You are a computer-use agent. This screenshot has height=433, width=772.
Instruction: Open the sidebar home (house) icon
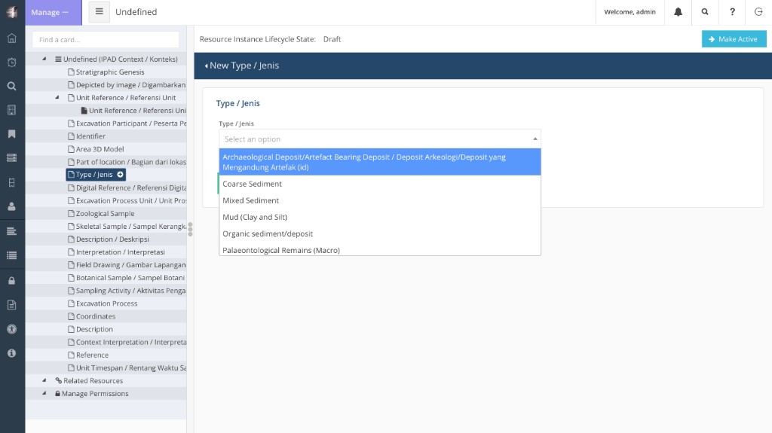12,38
